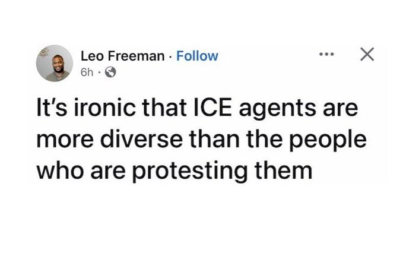Open the three-dot post options menu

[x=327, y=55]
